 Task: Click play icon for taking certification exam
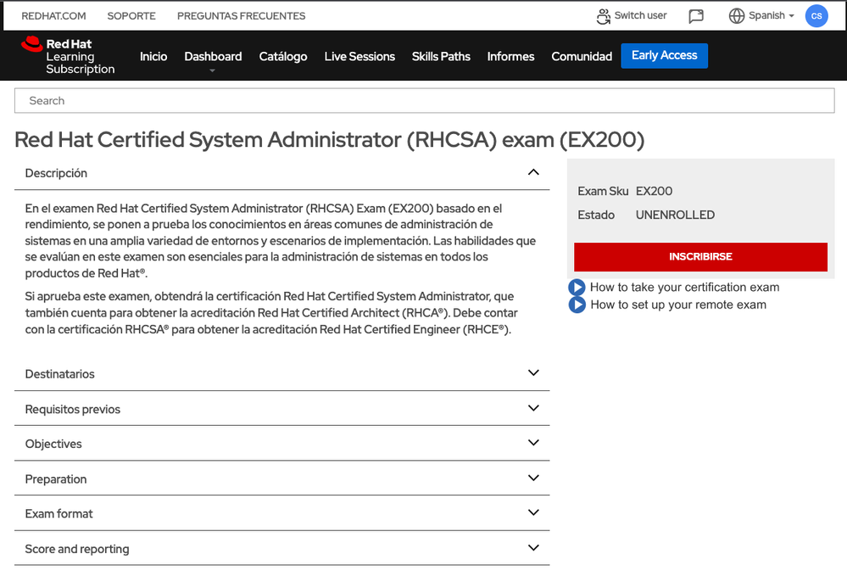[x=577, y=288]
